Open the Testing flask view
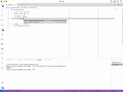123x92 pixels. pyautogui.click(x=2, y=34)
